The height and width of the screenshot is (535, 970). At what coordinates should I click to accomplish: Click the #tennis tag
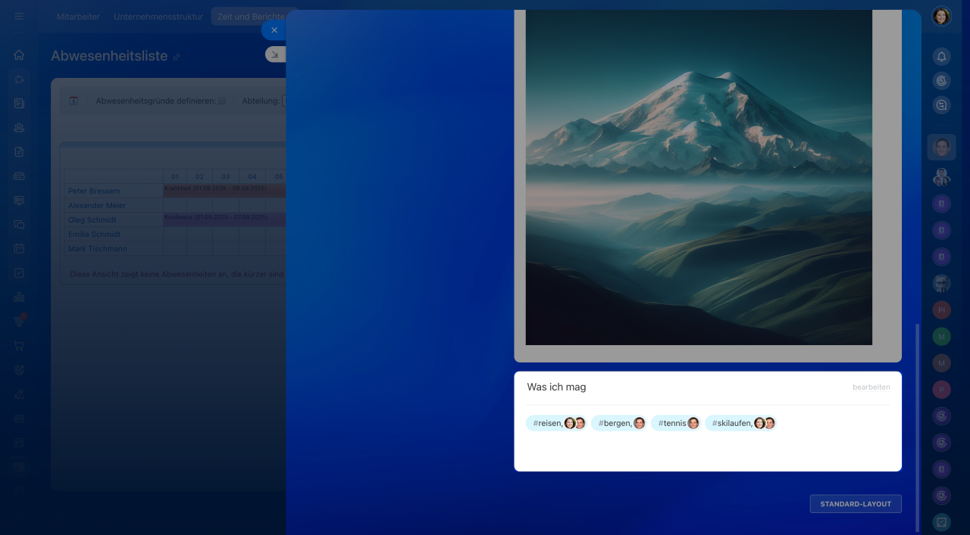(676, 423)
